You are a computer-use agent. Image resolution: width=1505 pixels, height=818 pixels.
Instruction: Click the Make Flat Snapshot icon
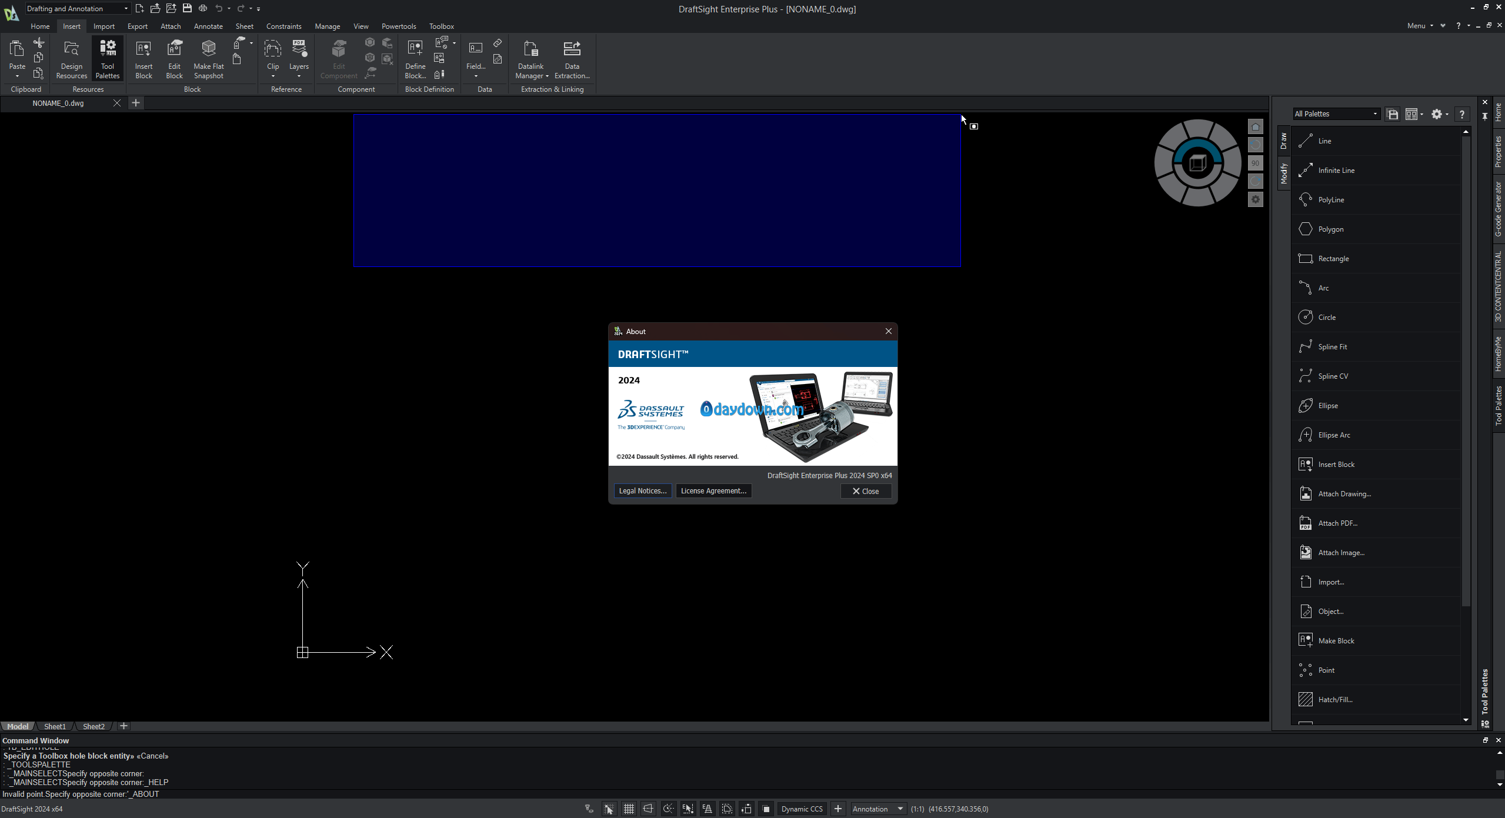point(208,58)
